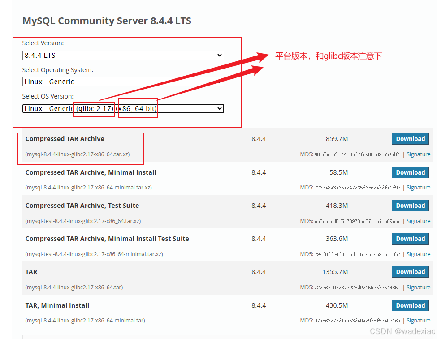Open Signature link for the 363.6M package

(x=418, y=254)
